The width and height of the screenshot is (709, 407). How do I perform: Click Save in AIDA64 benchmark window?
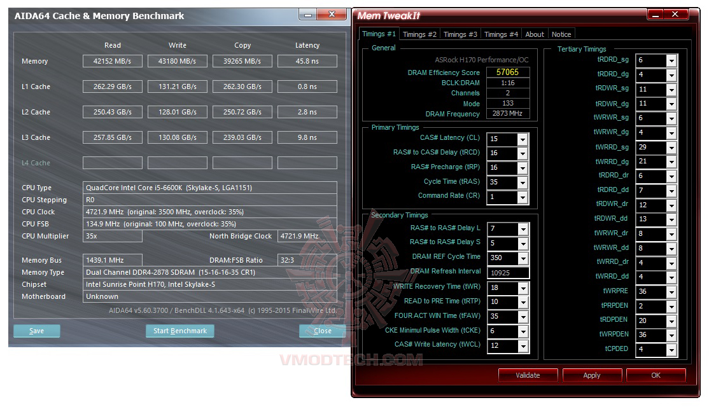37,331
